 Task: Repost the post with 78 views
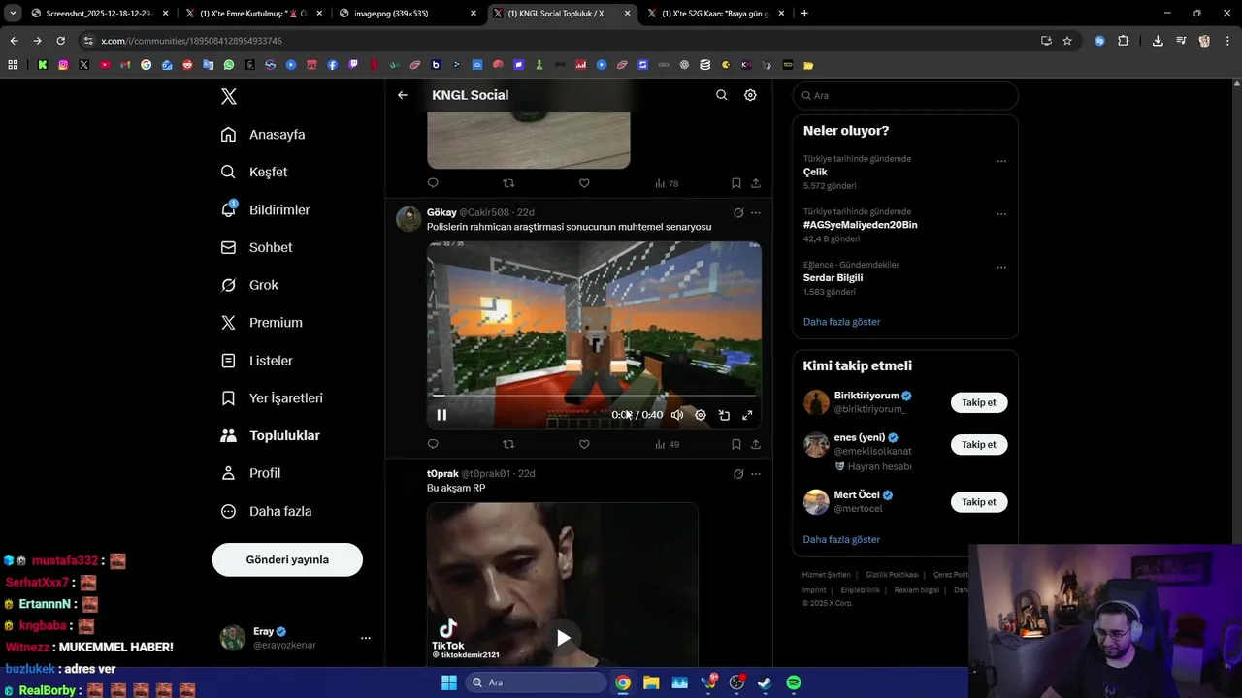(x=508, y=183)
